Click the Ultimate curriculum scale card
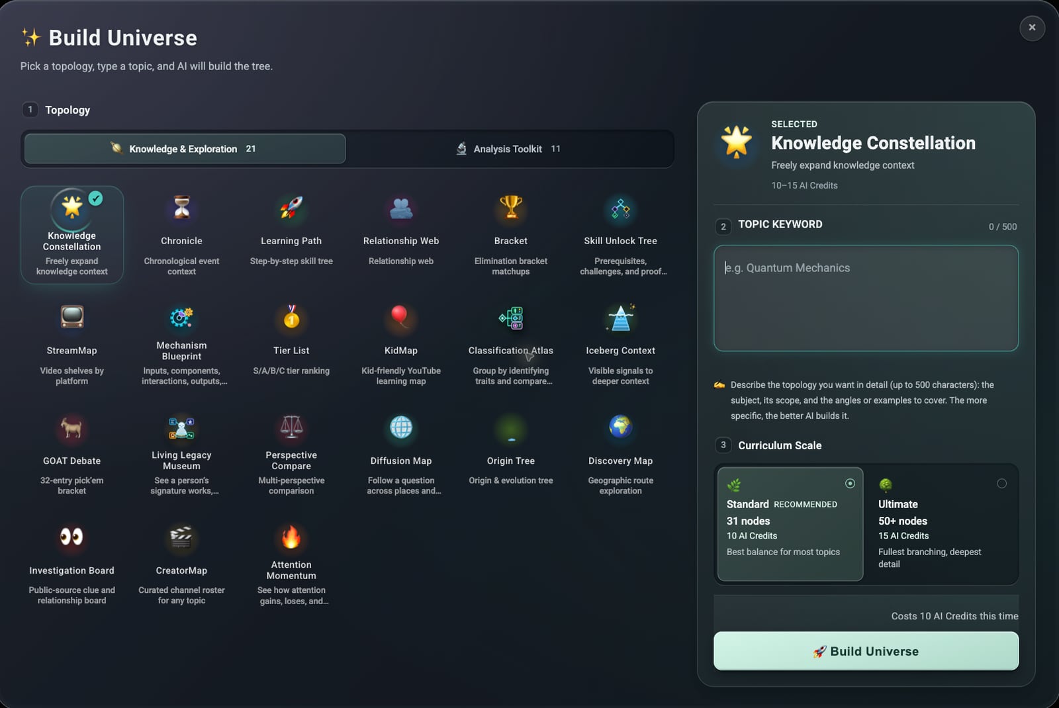Viewport: 1059px width, 708px height. [943, 524]
